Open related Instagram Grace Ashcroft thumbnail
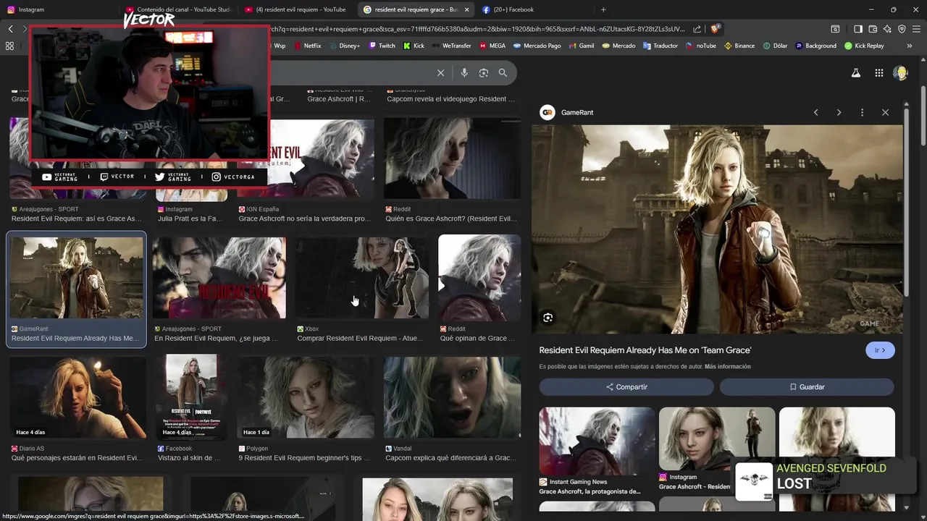The image size is (927, 521). [x=717, y=439]
